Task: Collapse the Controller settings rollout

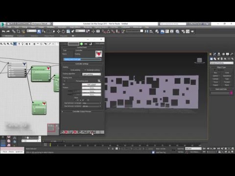Action: (82, 64)
